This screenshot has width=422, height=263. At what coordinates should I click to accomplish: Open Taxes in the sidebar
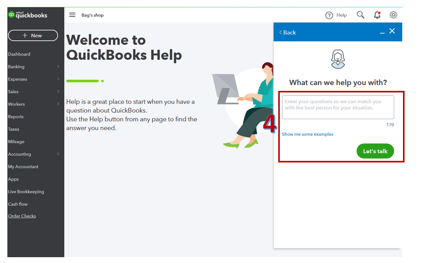click(14, 129)
